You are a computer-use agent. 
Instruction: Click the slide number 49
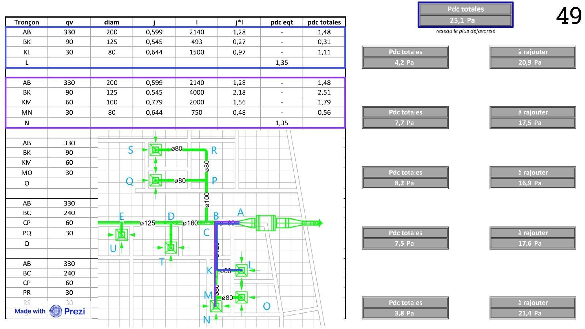pyautogui.click(x=569, y=16)
